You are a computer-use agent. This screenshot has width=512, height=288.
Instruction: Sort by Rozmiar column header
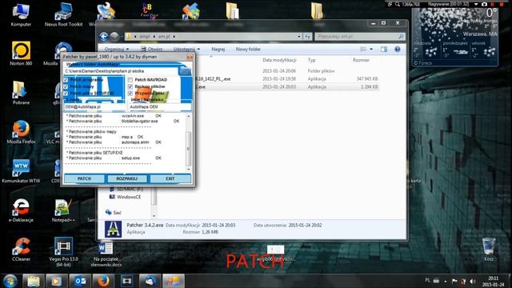361,60
